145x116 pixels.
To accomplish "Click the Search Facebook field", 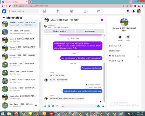I will [x=23, y=11].
